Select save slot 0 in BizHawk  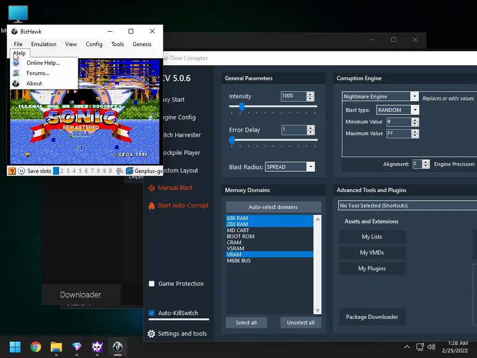[110, 171]
